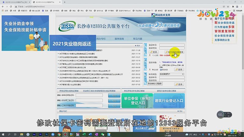Bookmark this page with the star icon
The image size is (244, 137).
click(228, 6)
